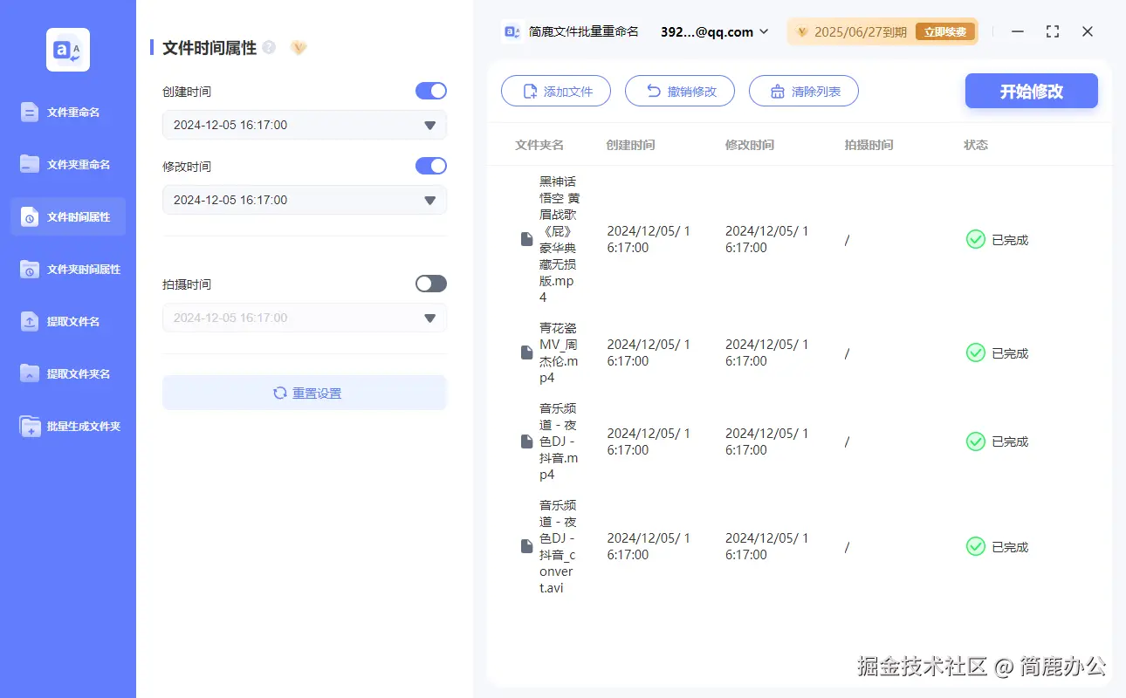This screenshot has height=698, width=1126.
Task: Select the 文件重命名 sidebar tool
Action: 67,112
